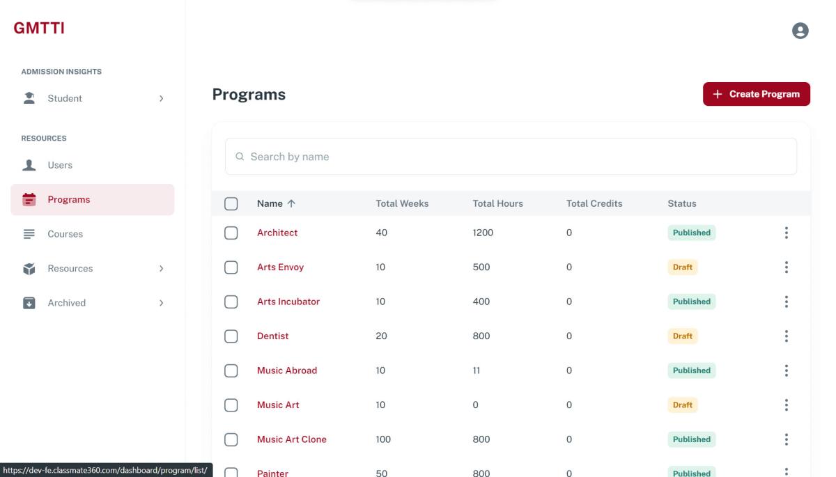Check the Music Art Clone checkbox
836x477 pixels.
point(231,439)
